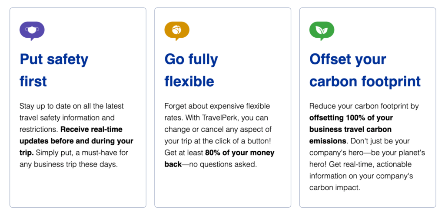Click the "carbon impact." closing line
The height and width of the screenshot is (215, 445).
point(335,188)
